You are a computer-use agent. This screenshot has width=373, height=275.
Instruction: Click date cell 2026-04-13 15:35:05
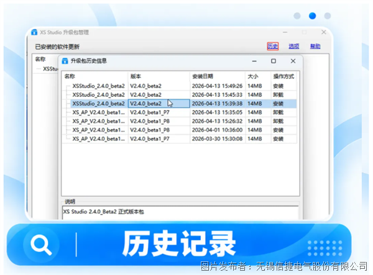[x=217, y=112]
